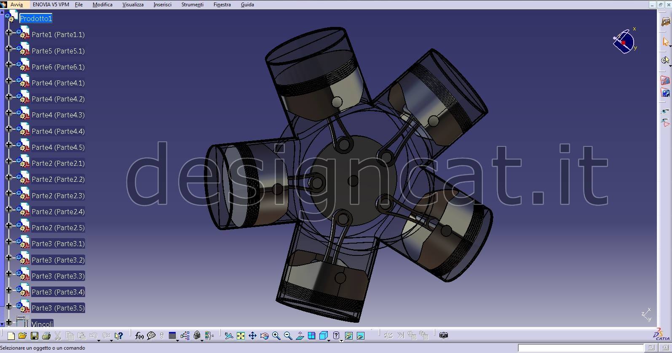Click the Zoom In magnifier icon
Screen dimensions: 672x353
tap(276, 336)
